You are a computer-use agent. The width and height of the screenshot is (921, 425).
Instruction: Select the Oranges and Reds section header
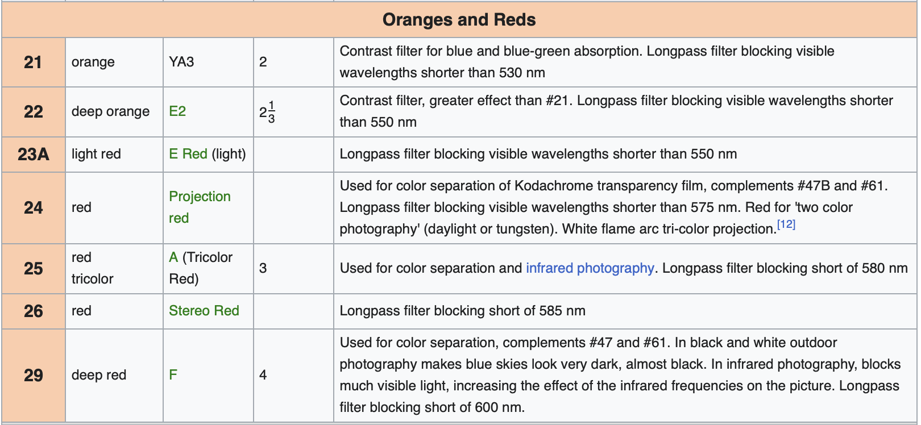459,20
